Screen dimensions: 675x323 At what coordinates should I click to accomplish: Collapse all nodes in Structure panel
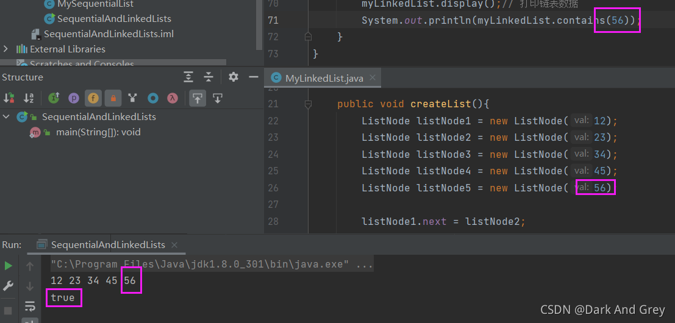(209, 77)
